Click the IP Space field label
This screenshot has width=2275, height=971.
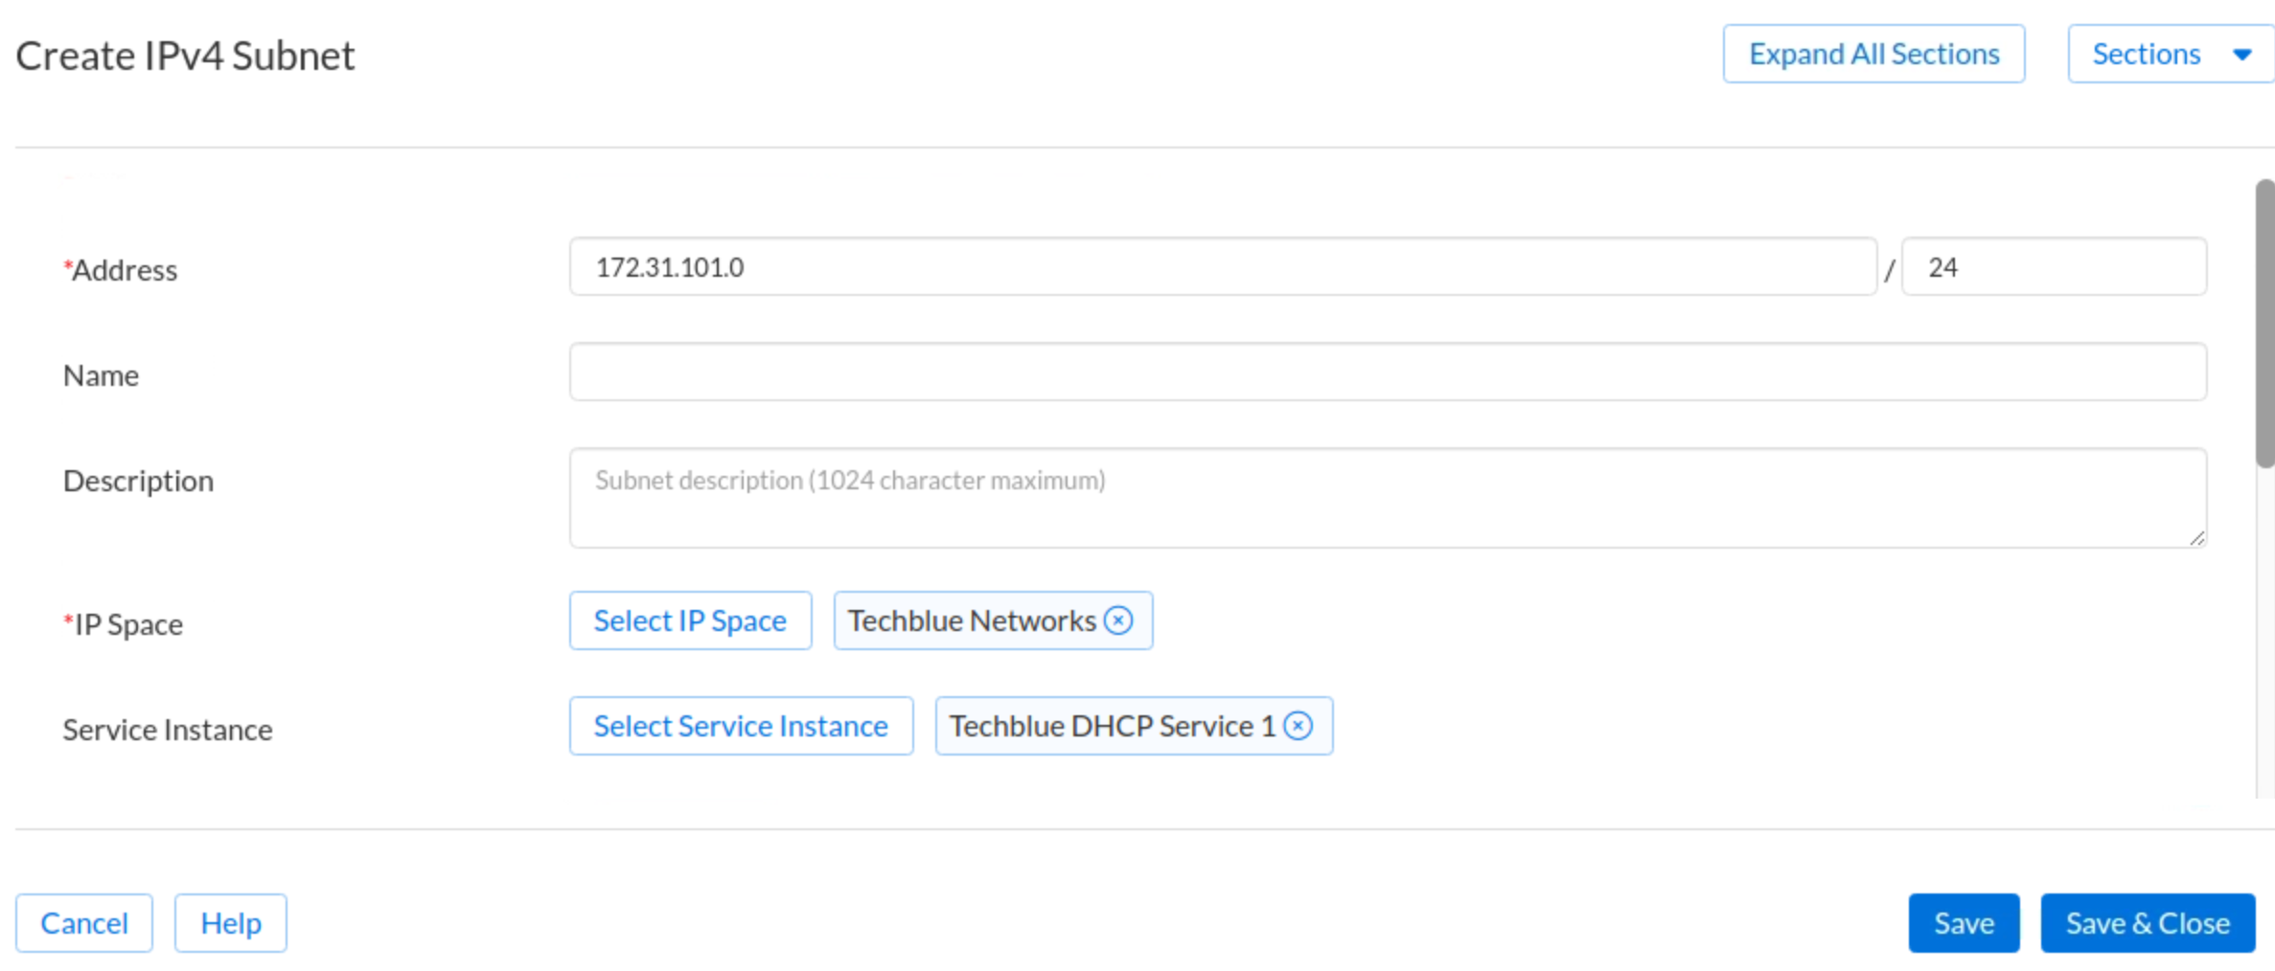(x=127, y=624)
